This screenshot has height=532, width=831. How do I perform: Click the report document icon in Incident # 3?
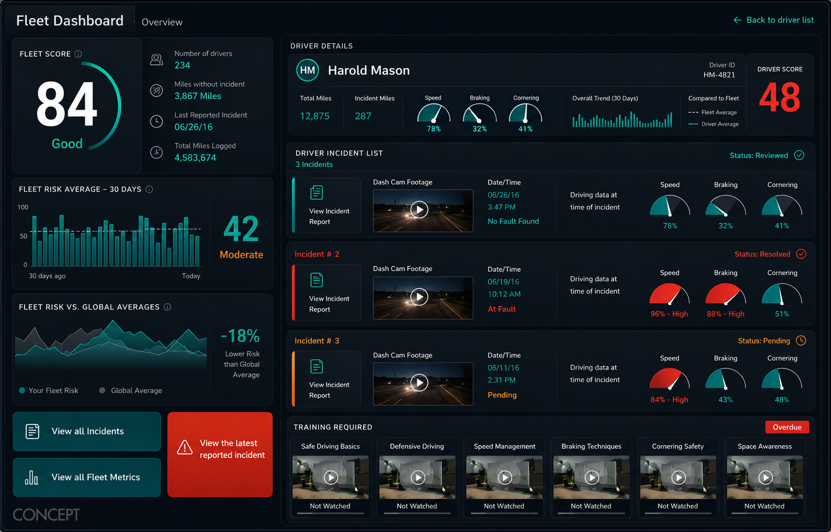[x=317, y=366]
